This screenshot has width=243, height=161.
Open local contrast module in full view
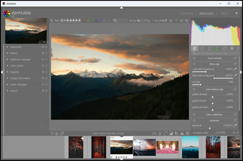[x=235, y=58]
